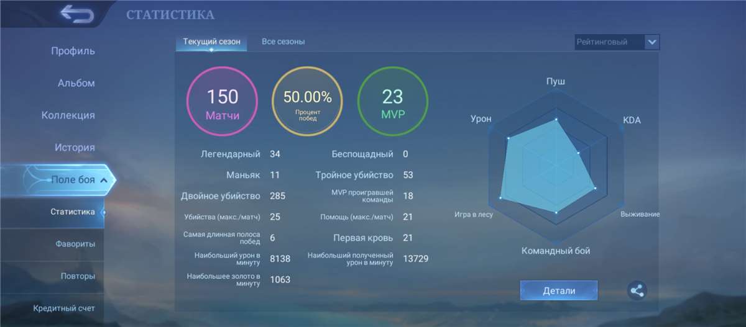
Task: Go to Коллекция section
Action: [x=68, y=115]
